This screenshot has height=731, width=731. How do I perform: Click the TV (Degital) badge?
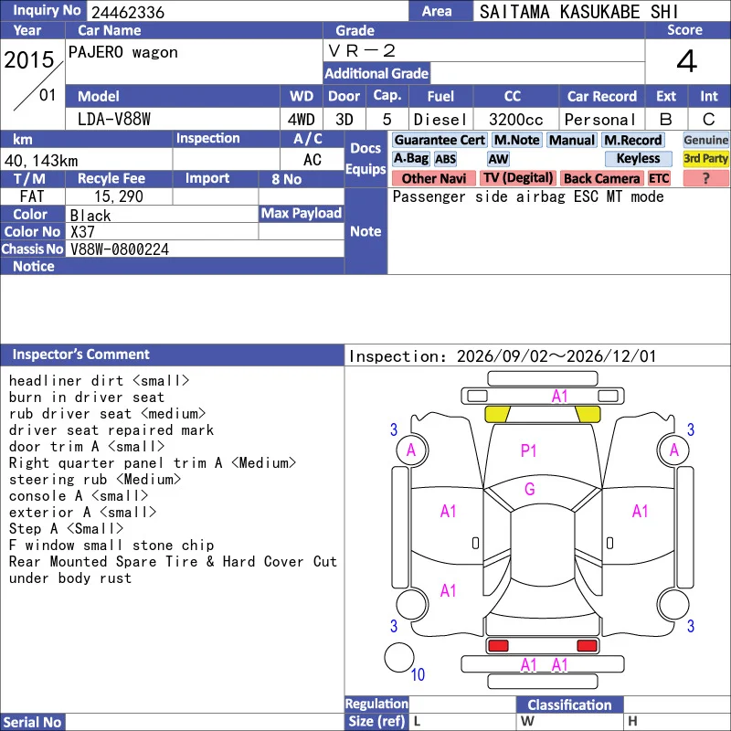(518, 178)
